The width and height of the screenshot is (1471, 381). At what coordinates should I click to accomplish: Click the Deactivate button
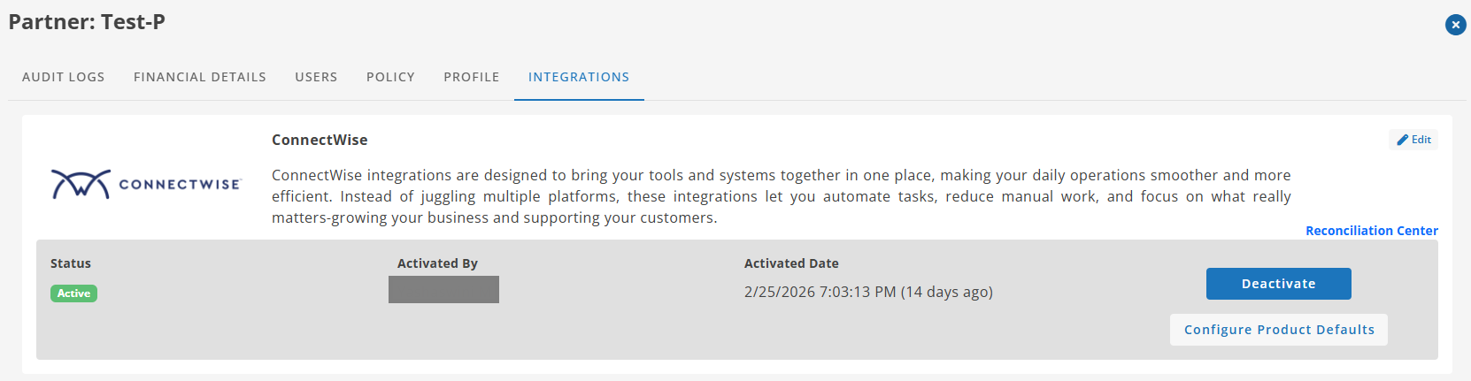[x=1278, y=284]
